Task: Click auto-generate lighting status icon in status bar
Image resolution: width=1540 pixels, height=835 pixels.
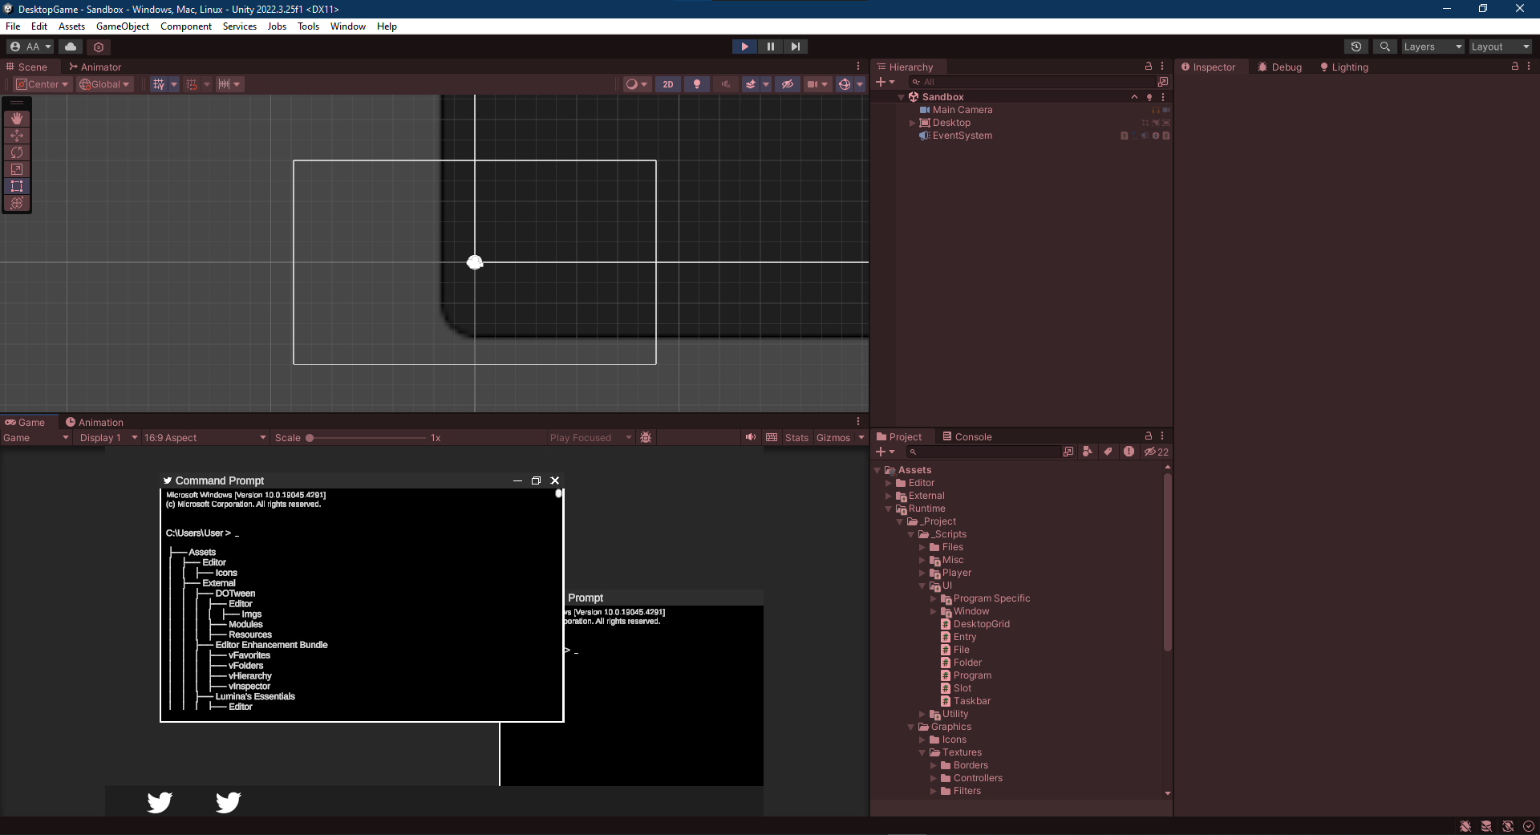Action: (1508, 826)
